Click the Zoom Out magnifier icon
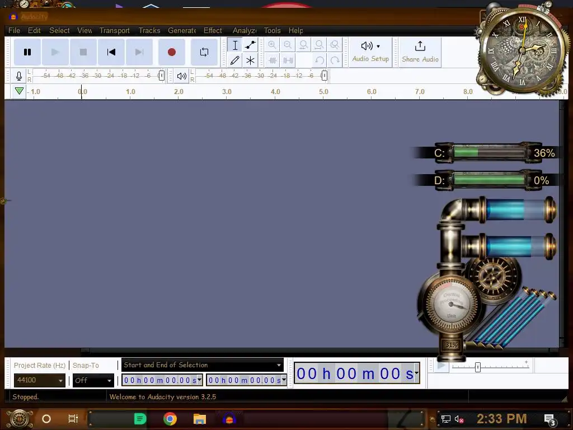 point(288,45)
